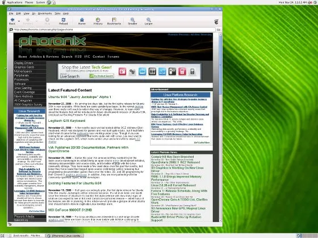
Task: Click the page vertical scrollbar thumb
Action: tap(220, 65)
